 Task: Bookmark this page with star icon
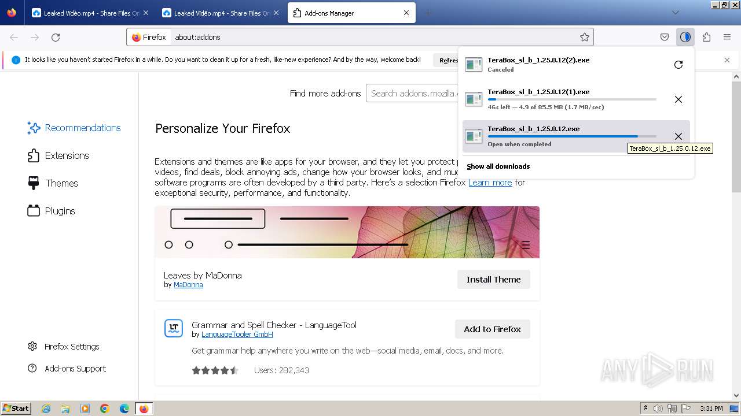[x=585, y=37]
